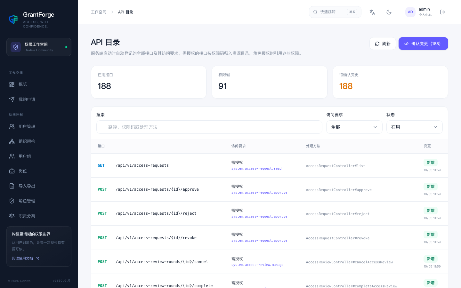Click the GrantForge logo icon
This screenshot has height=288, width=461.
coord(13,20)
